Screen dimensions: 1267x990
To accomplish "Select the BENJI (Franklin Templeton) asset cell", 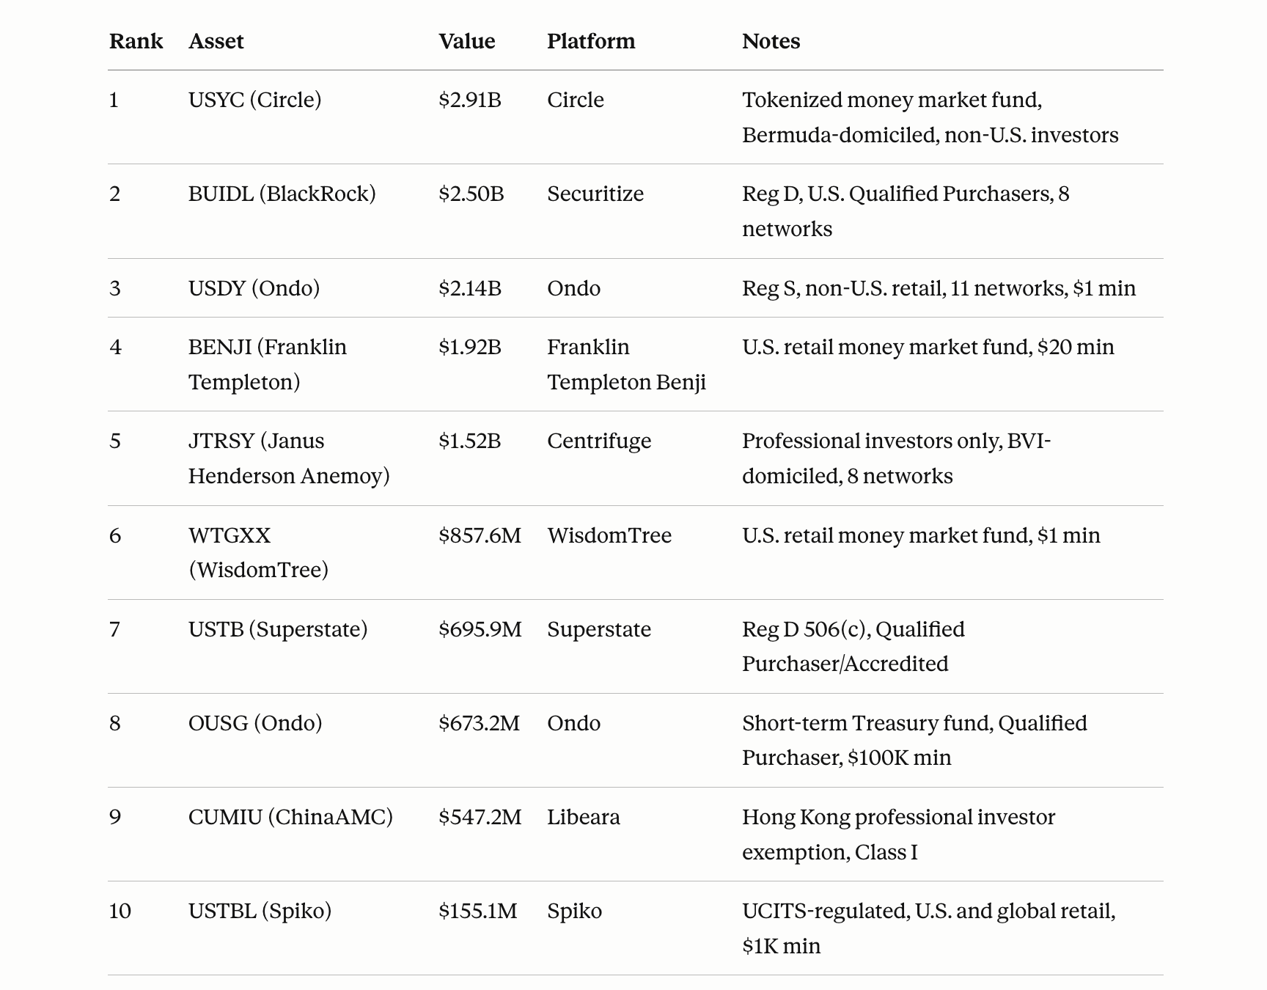I will [x=267, y=364].
